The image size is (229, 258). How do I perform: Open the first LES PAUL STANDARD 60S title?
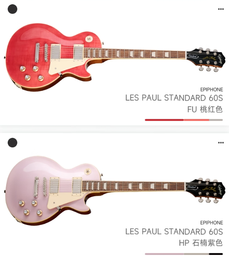(x=174, y=98)
